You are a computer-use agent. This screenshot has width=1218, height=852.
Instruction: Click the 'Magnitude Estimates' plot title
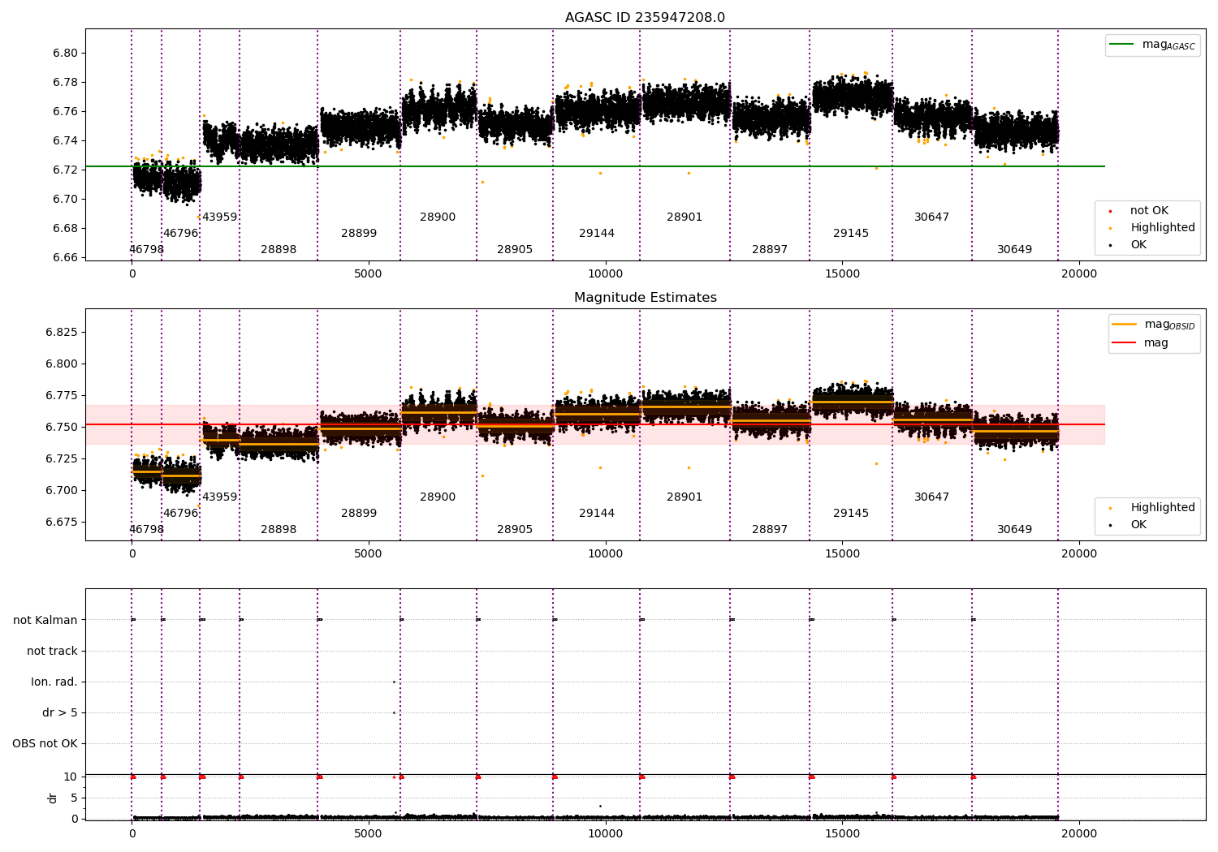[x=645, y=298]
